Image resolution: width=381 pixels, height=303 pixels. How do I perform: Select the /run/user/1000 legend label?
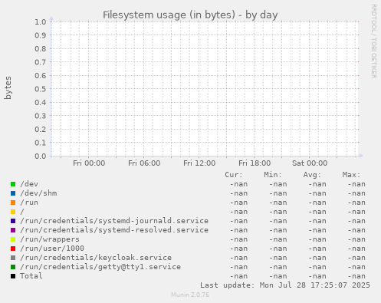(x=52, y=249)
